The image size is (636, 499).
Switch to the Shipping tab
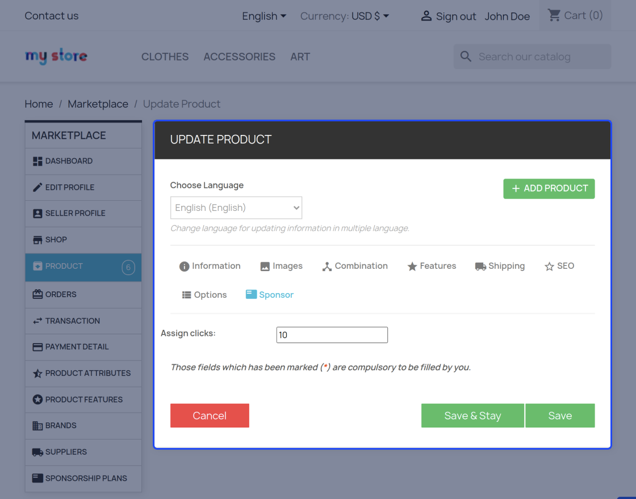500,266
